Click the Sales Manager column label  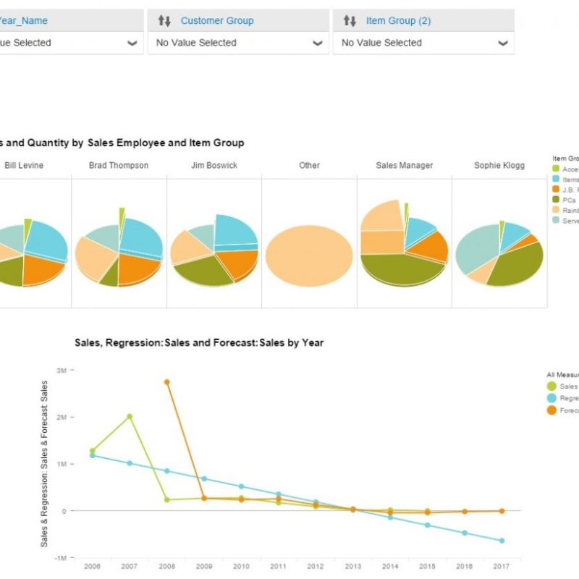pyautogui.click(x=405, y=166)
